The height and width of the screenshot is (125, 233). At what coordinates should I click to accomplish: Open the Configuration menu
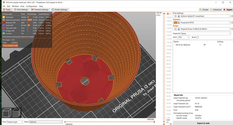(31, 6)
